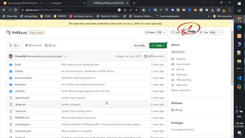
Task: Open the 14 tags link under Releases
Action: click(177, 110)
